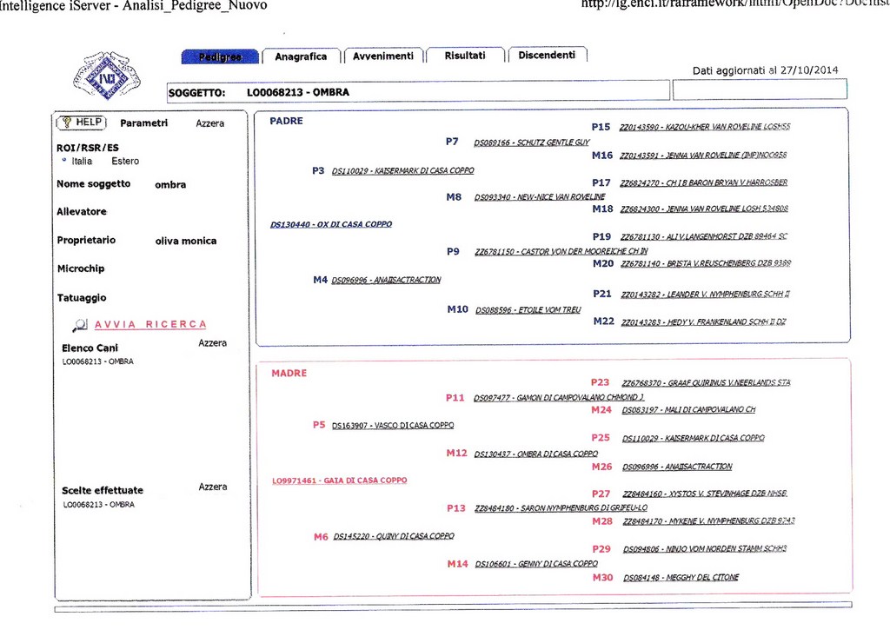Click the Dati aggiornati al 27/10/2014 text
890x643 pixels.
765,70
